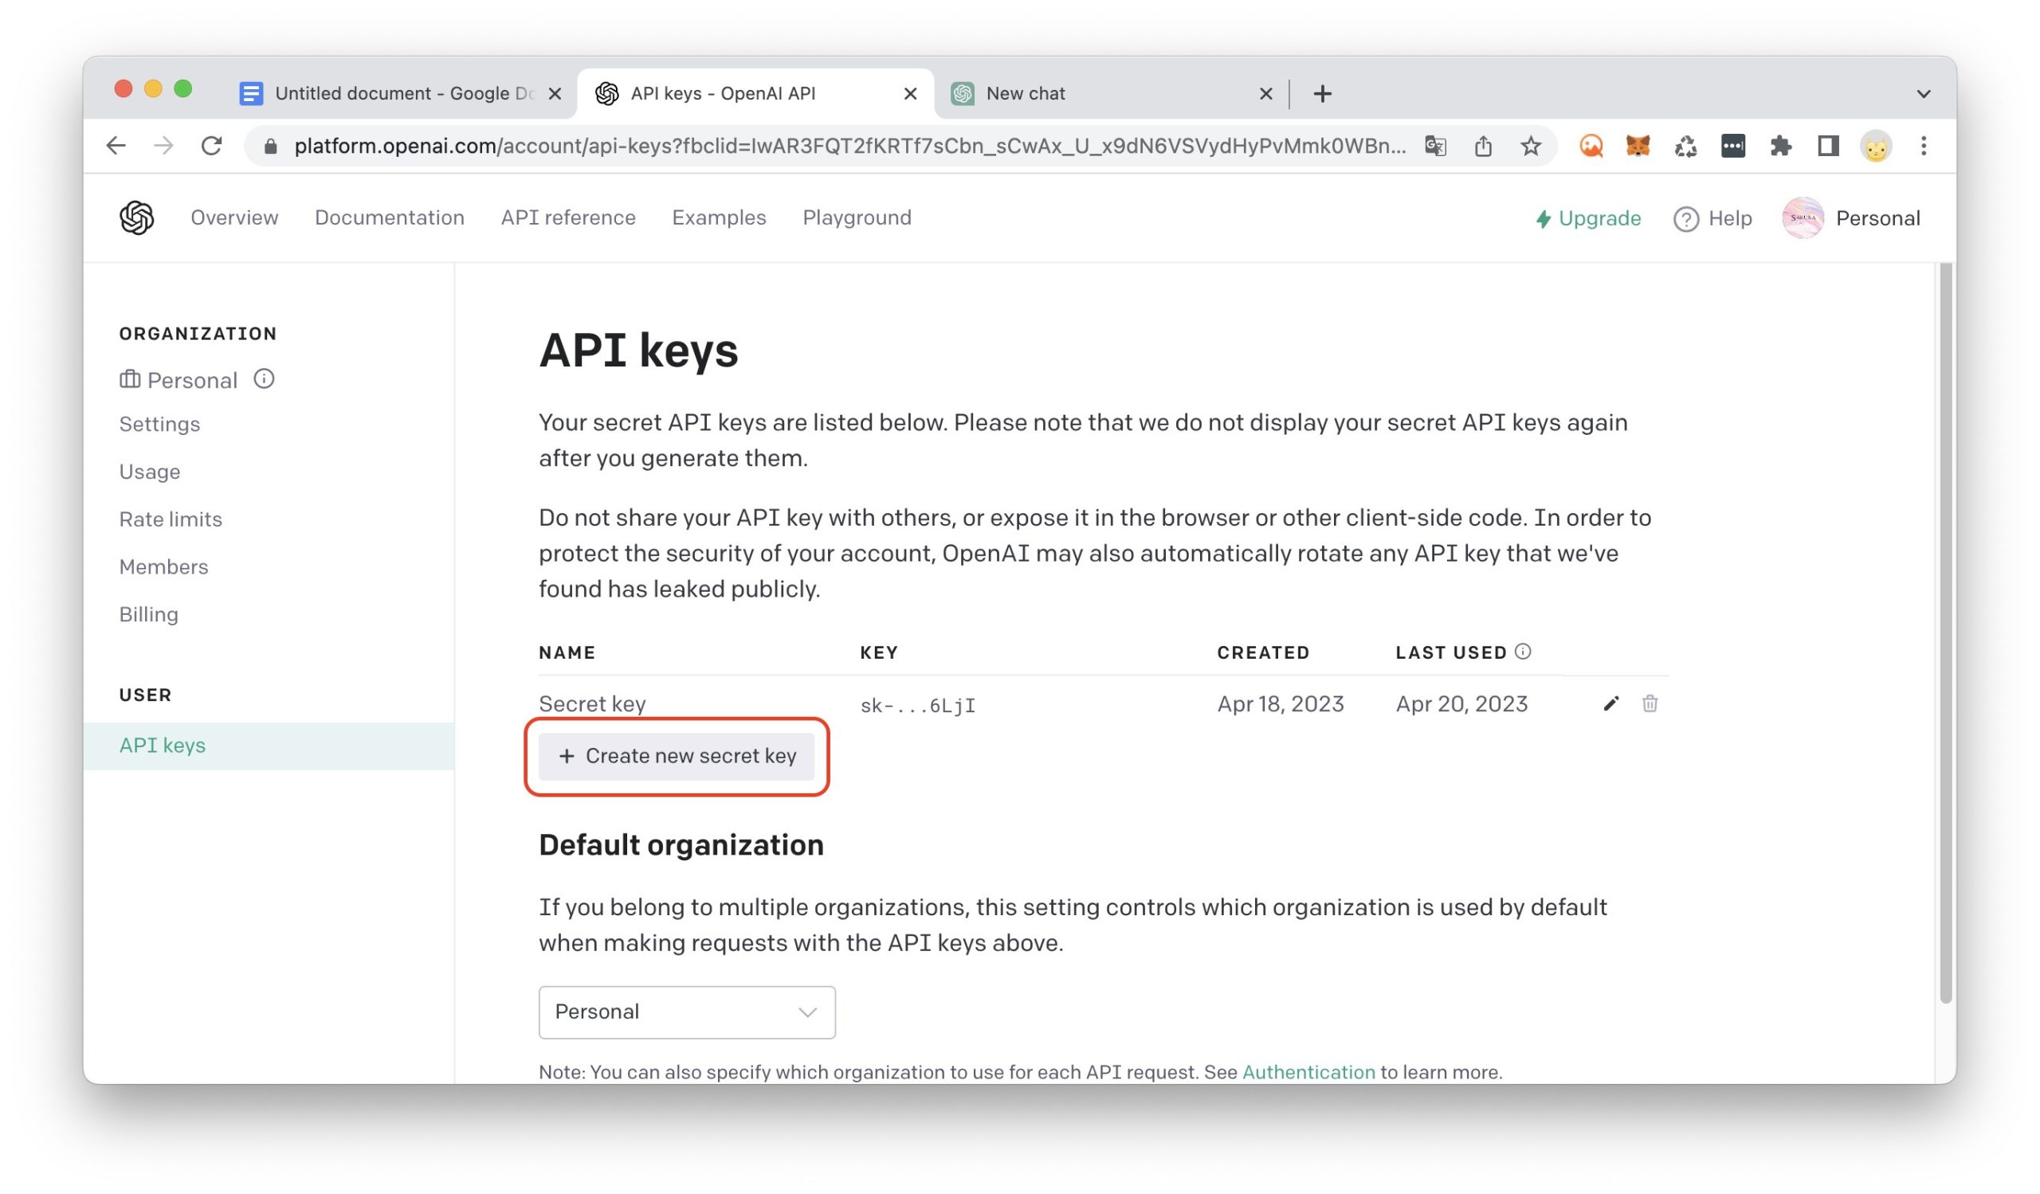Delete Secret key using trash icon
The width and height of the screenshot is (2040, 1194).
[1650, 704]
